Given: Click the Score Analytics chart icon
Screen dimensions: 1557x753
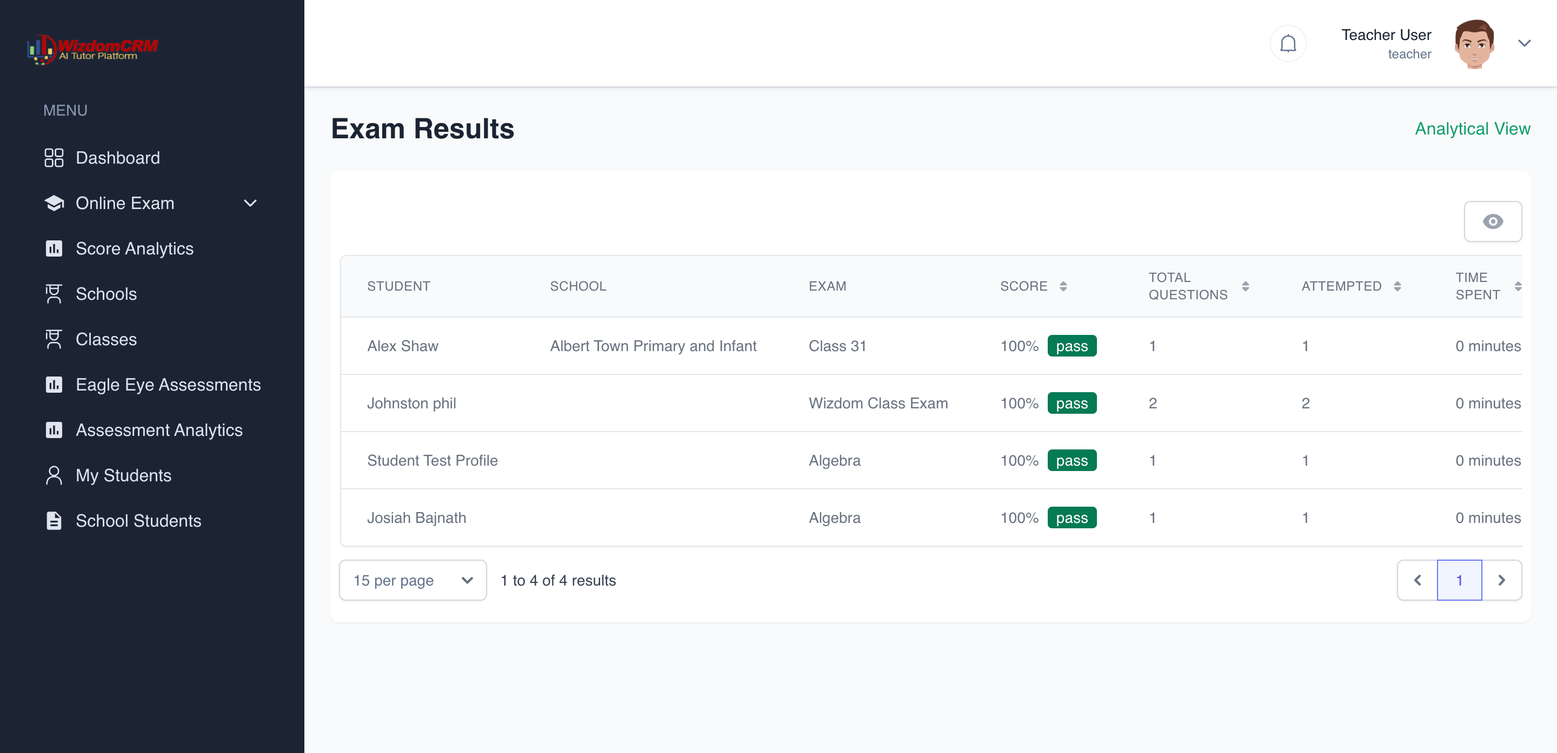Looking at the screenshot, I should coord(54,249).
